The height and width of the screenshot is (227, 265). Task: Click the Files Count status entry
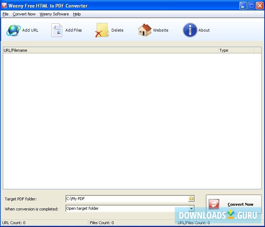[x=132, y=223]
